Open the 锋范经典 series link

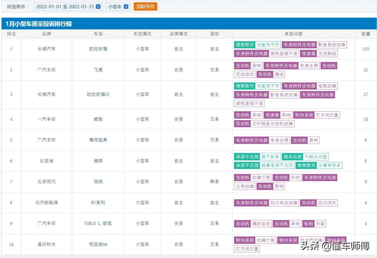click(98, 140)
